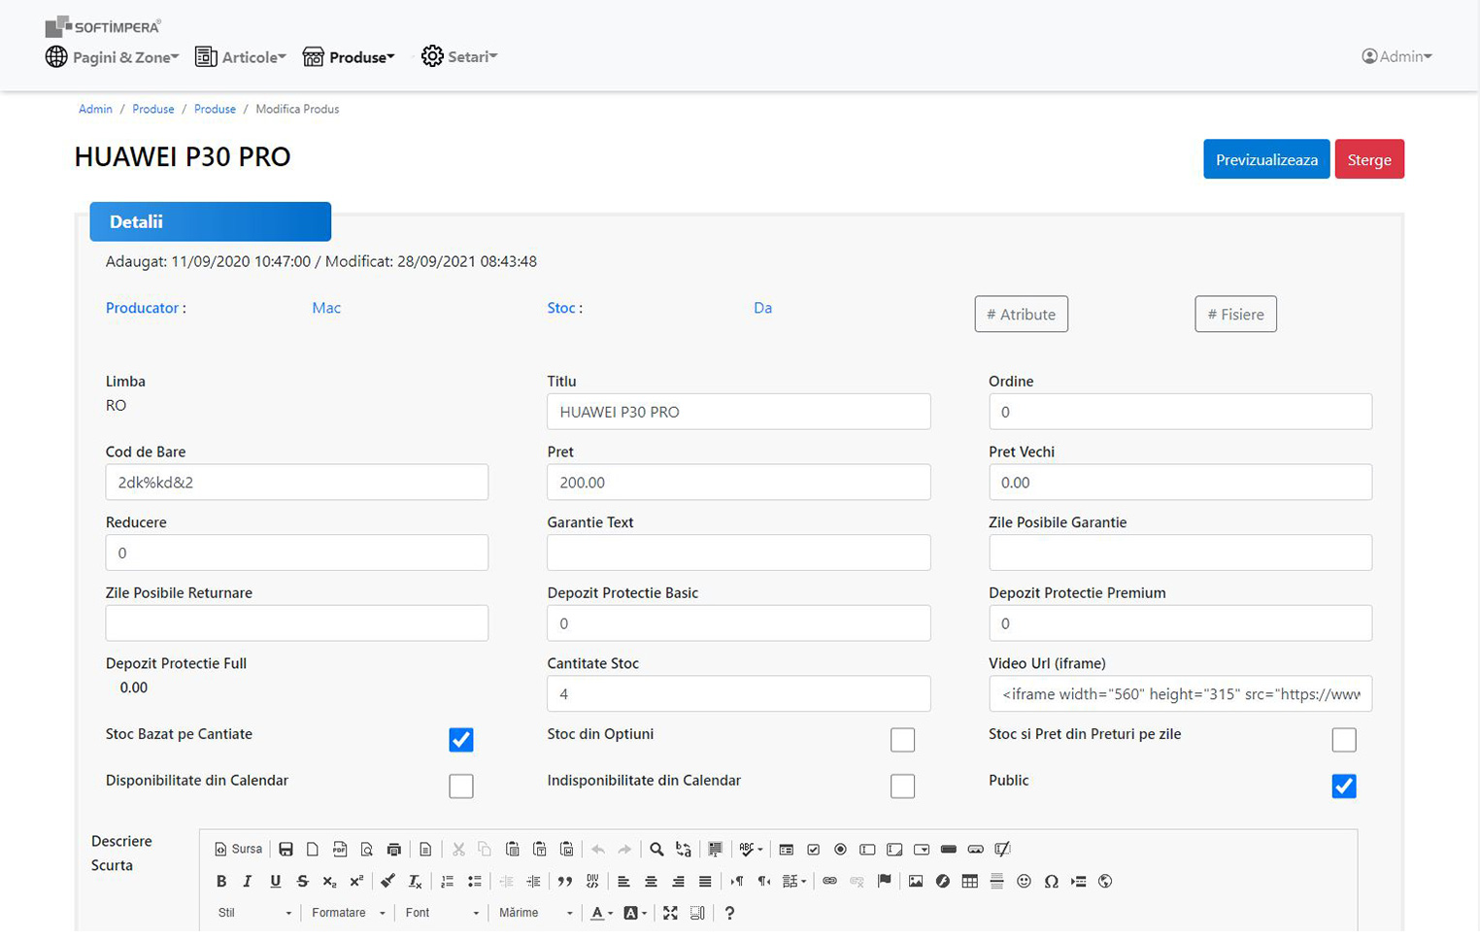
Task: Toggle Underline formatting in editor
Action: click(x=276, y=882)
